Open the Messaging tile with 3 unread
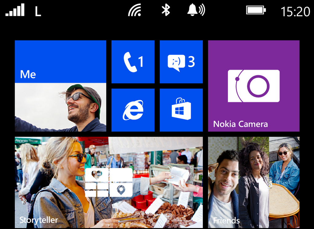Viewport: 314px width, 229px height. click(x=181, y=62)
